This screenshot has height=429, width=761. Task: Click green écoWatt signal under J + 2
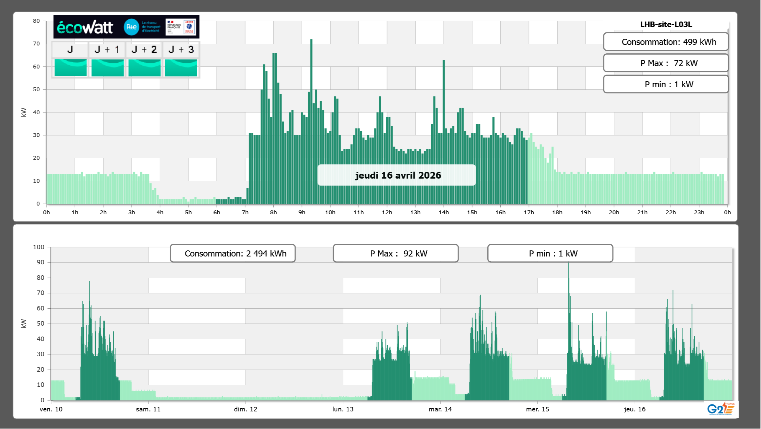point(144,68)
